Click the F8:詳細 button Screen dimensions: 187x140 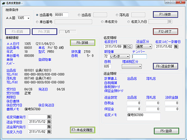83,43
